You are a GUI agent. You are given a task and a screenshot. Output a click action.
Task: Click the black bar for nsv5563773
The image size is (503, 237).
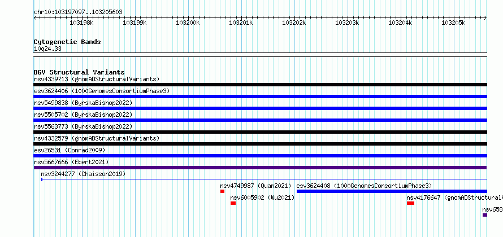pos(261,132)
